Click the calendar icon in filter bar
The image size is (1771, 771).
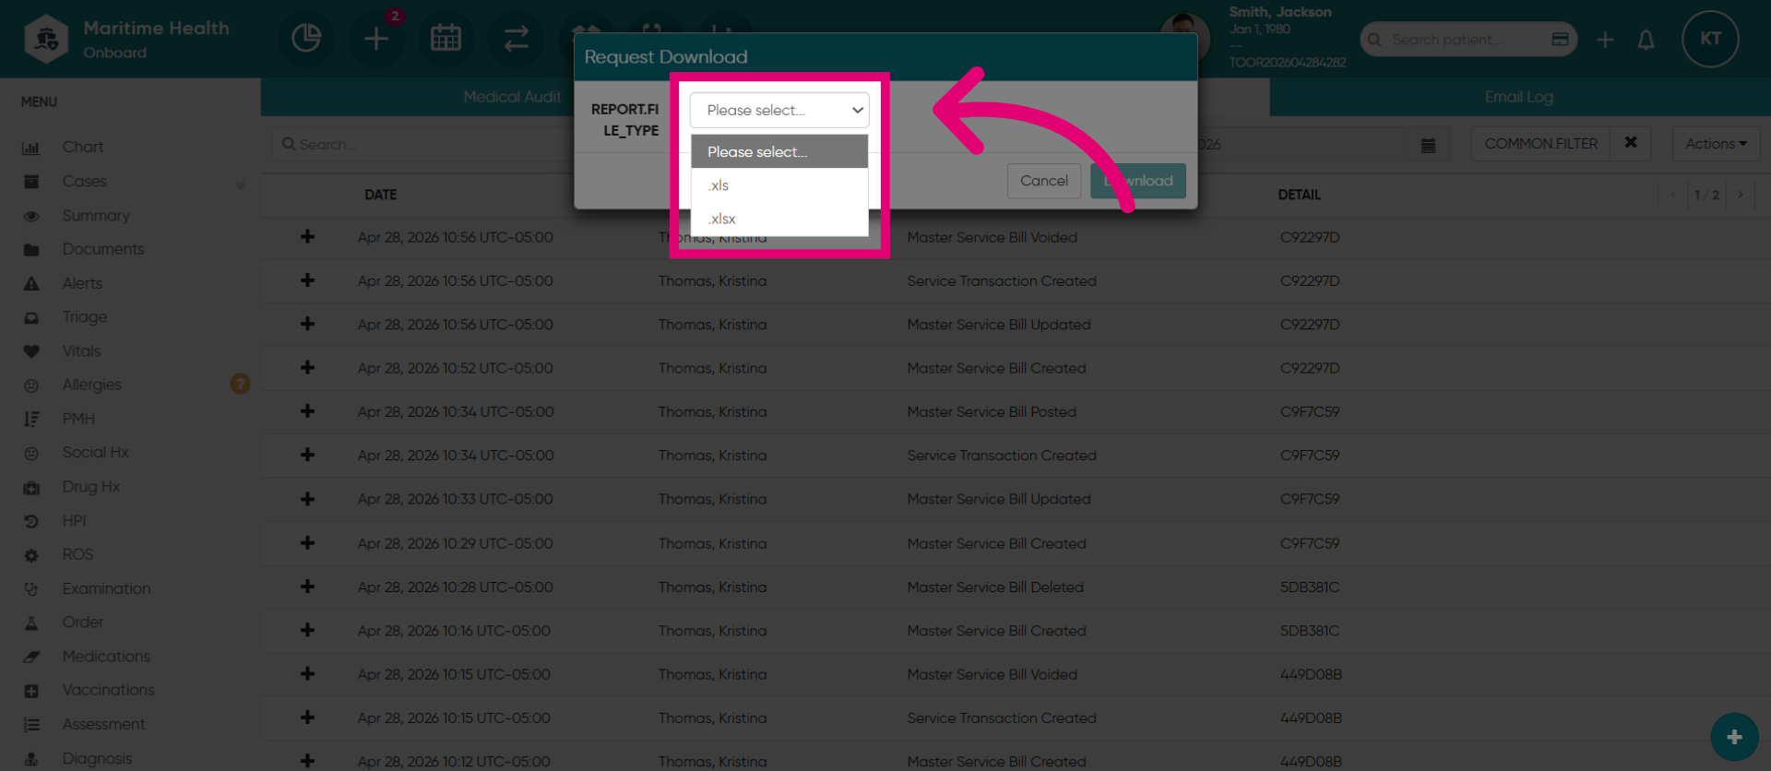[1428, 145]
